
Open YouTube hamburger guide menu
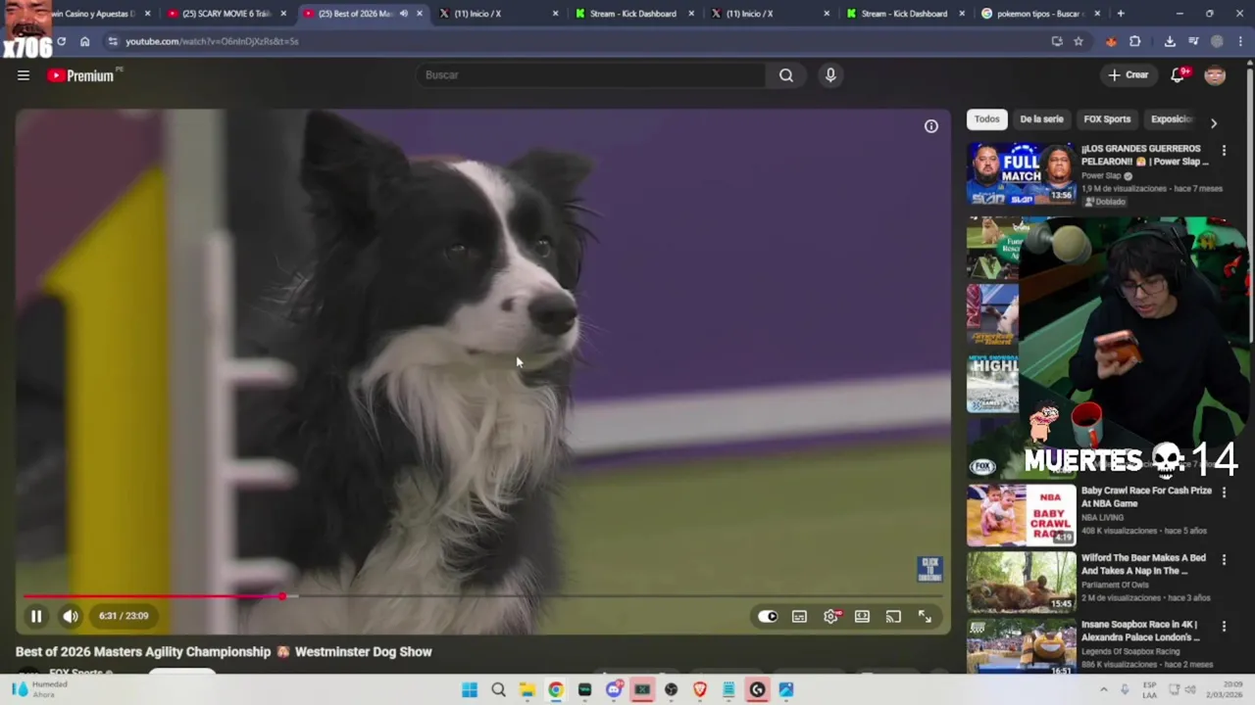coord(24,75)
